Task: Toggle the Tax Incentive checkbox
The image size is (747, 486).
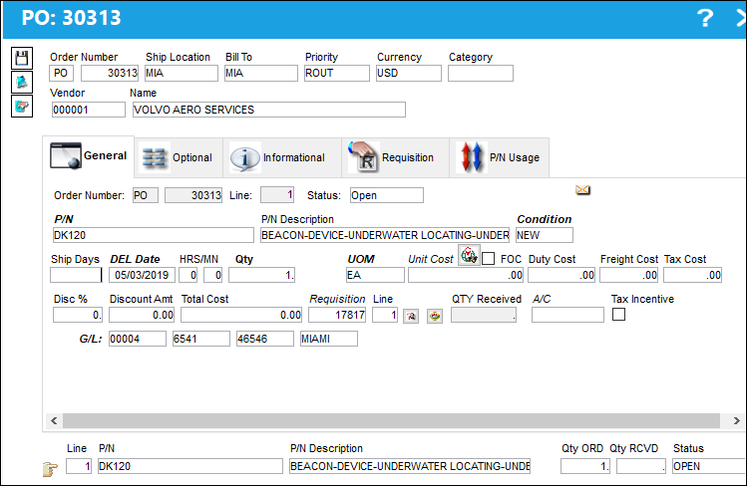Action: (x=618, y=315)
